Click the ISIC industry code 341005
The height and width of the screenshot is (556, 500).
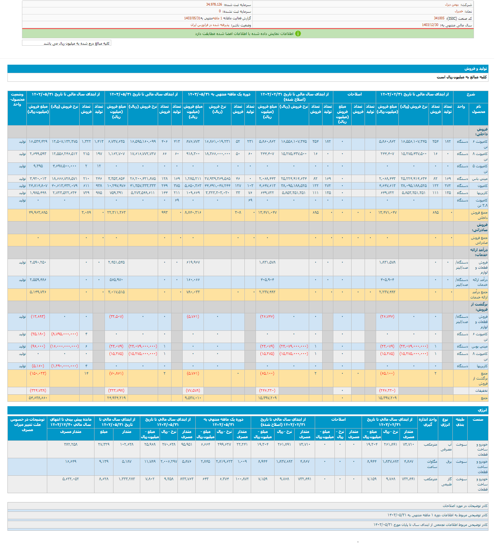pos(439,18)
